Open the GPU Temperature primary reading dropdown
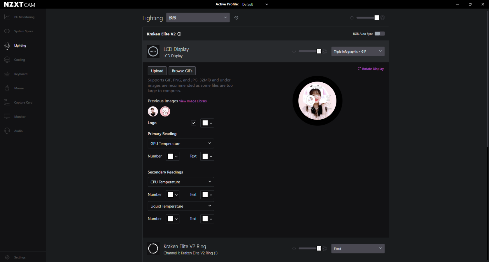Viewport: 489px width, 262px height. pos(180,144)
